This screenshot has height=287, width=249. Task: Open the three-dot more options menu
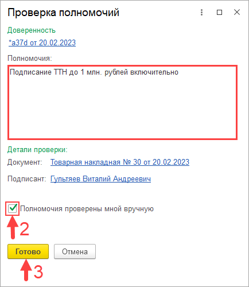point(201,13)
